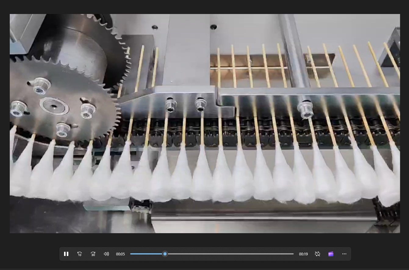Screen dimensions: 409x270
Task: Open the purple Clipchamp edit icon
Action: (x=331, y=254)
